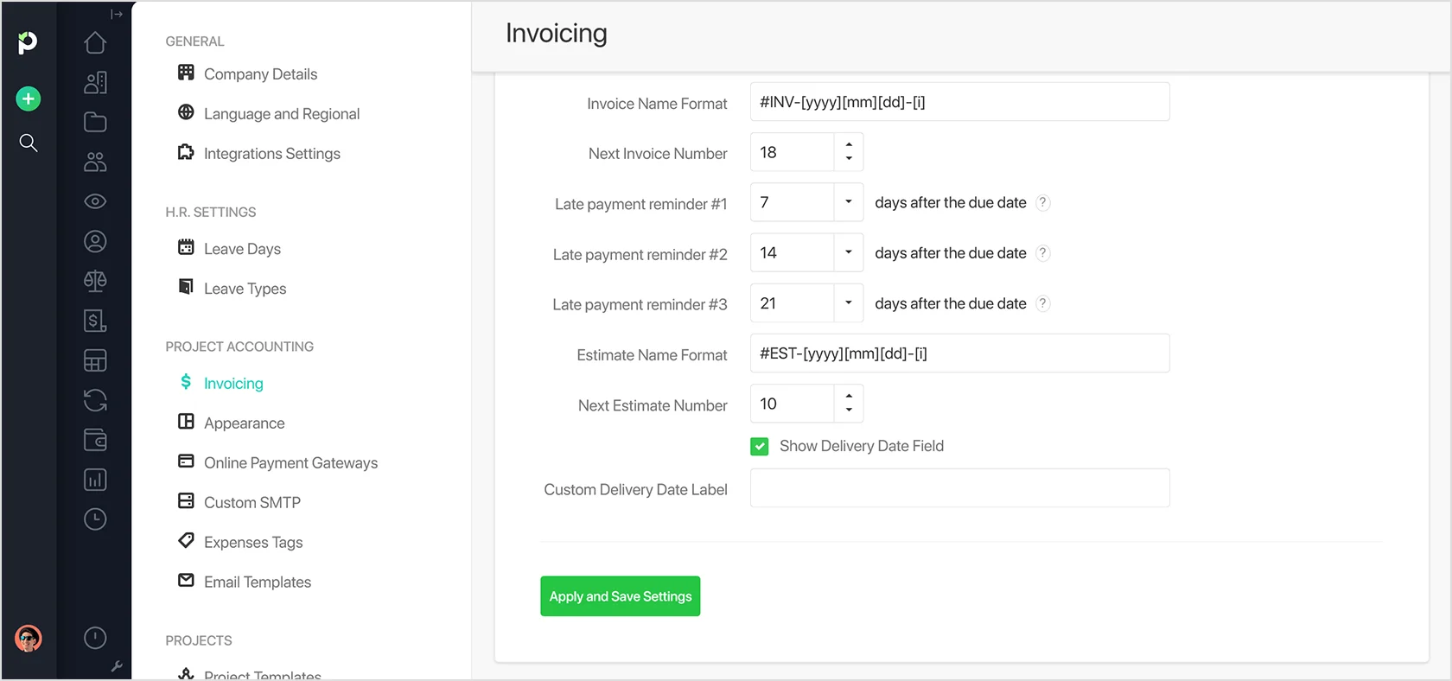Click help icon for late payment reminder #2

coord(1043,253)
